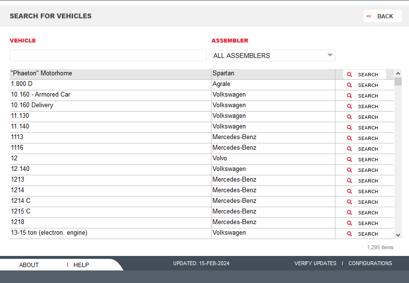Click the vehicle list scrollbar thumb
The image size is (409, 283).
(x=398, y=82)
